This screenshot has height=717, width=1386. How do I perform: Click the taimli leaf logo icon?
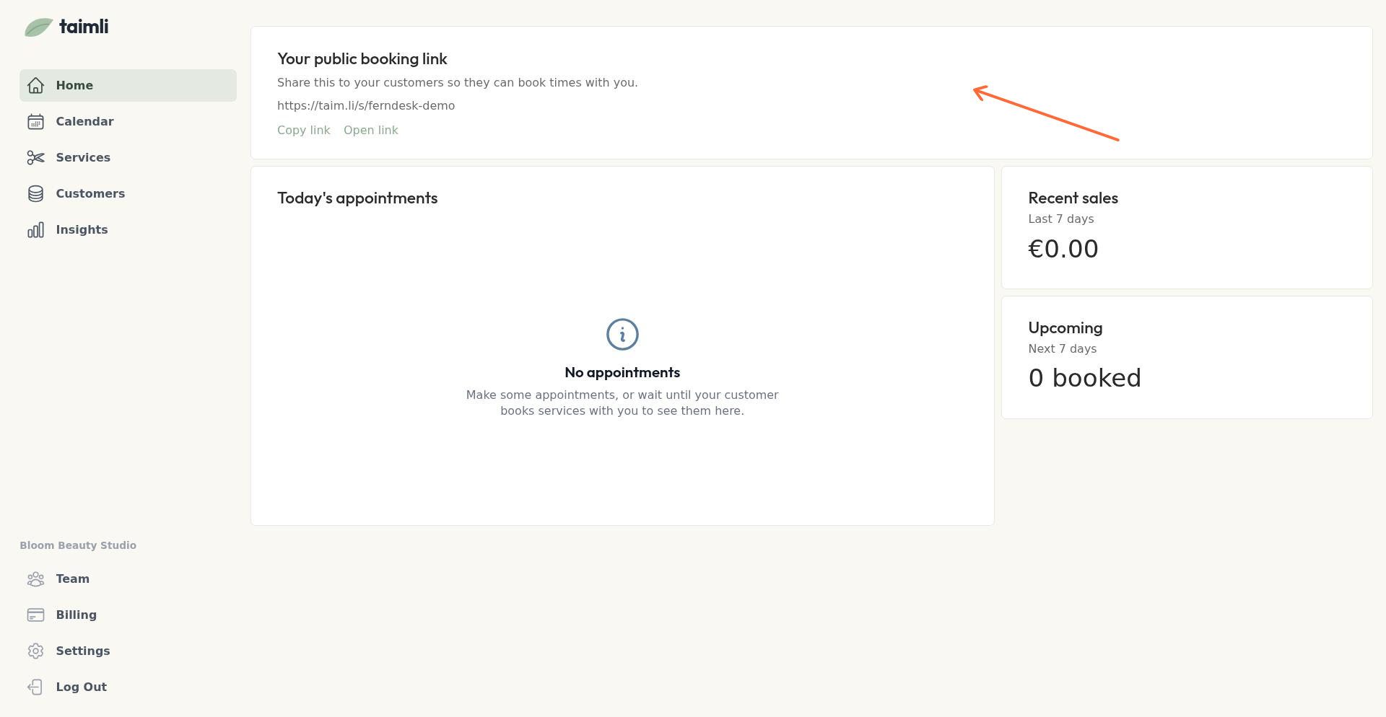point(38,27)
